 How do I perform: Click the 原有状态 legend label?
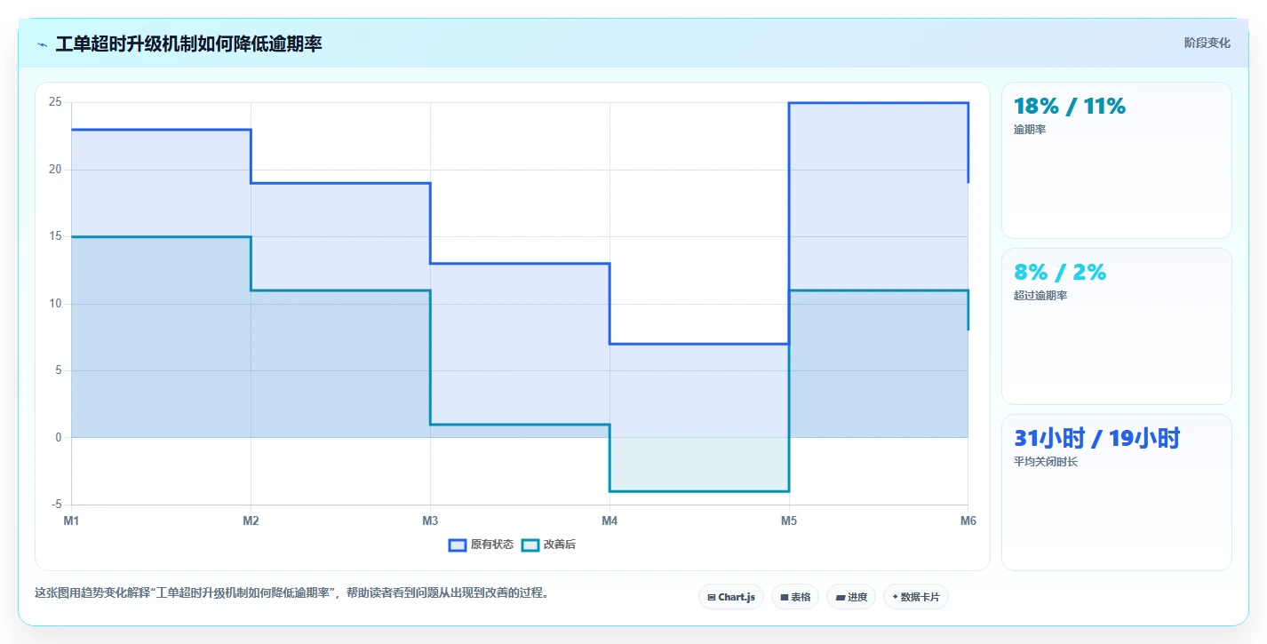[492, 545]
